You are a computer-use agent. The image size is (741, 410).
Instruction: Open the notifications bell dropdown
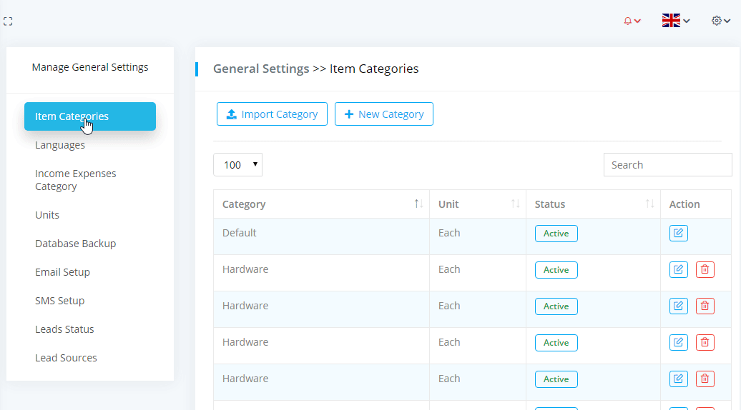click(632, 21)
